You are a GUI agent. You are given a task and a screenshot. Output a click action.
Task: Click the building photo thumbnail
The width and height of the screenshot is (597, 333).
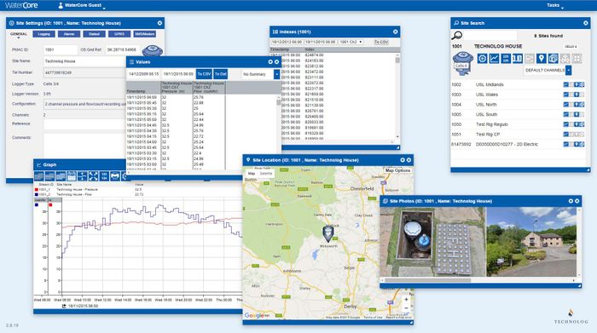(x=531, y=242)
